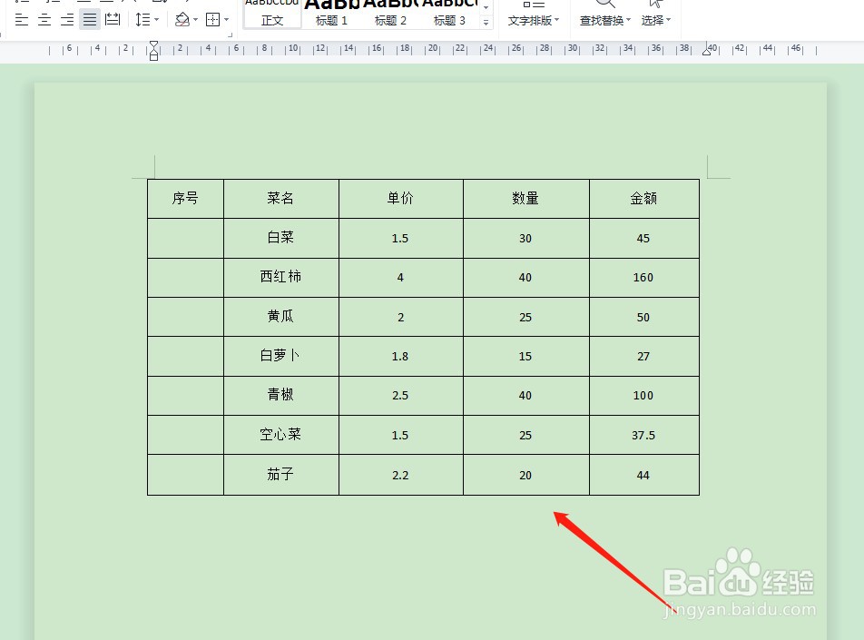Click the shading tool icon
The image size is (864, 640).
[x=183, y=19]
